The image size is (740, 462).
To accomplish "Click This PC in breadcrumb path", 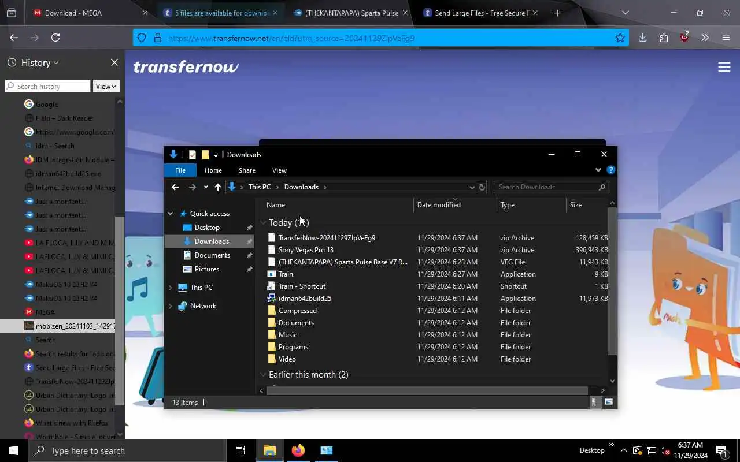I will coord(260,187).
